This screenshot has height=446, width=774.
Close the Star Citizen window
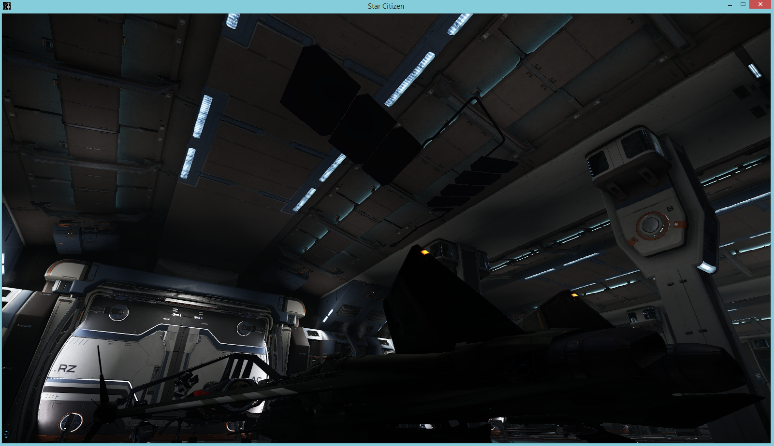pyautogui.click(x=760, y=4)
